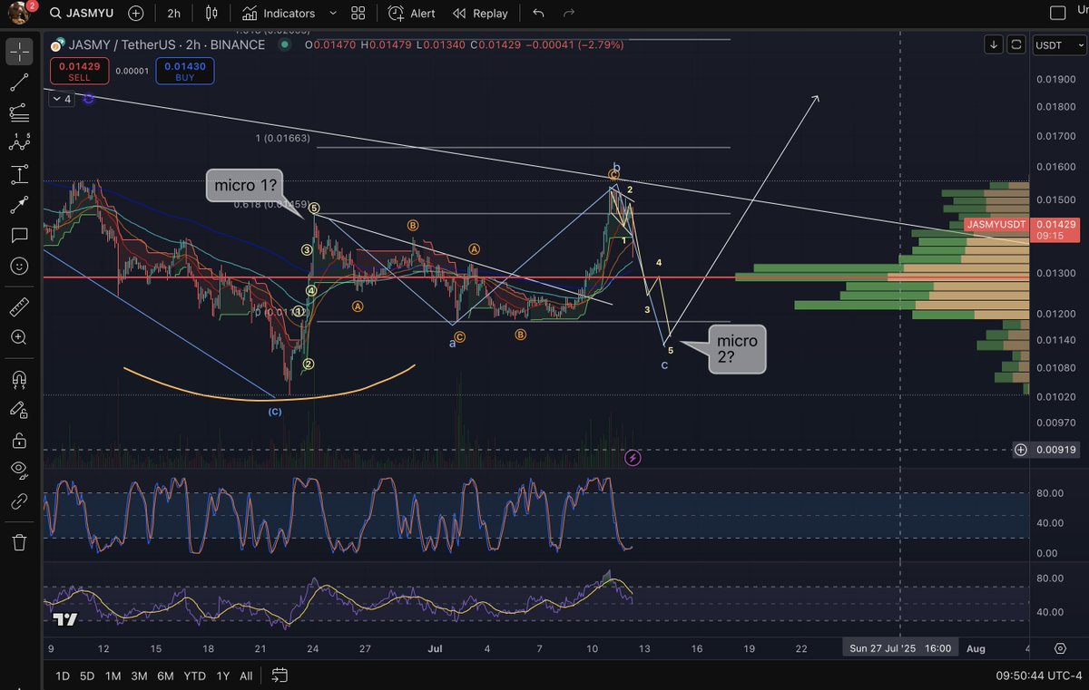Click the chart sync toggle icon near USDT

(1016, 44)
